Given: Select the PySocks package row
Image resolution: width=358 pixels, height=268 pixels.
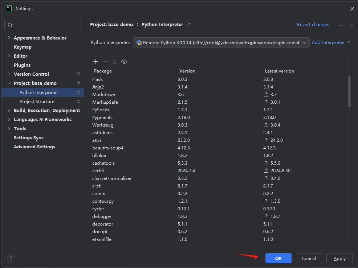Looking at the screenshot, I should (219, 110).
